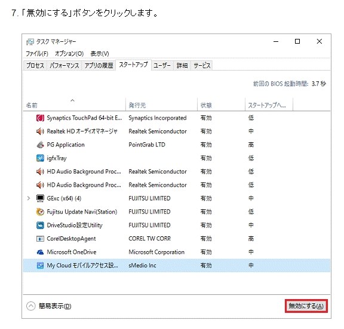Click the Task Manager title bar icon
344x329 pixels.
(30, 41)
